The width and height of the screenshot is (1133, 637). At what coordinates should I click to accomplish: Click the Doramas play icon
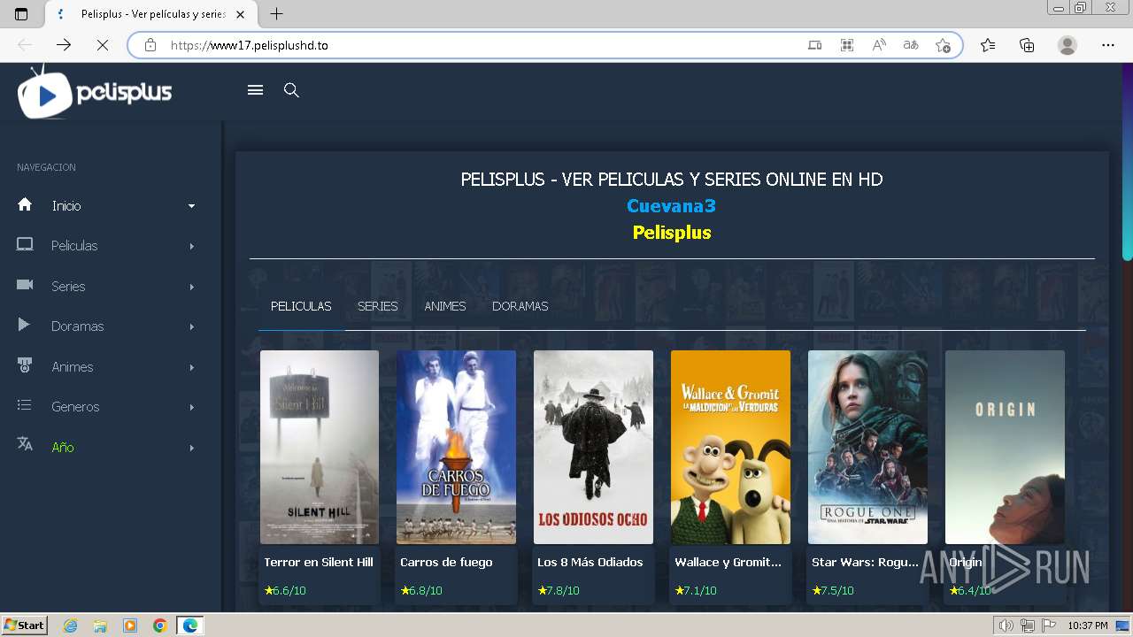(24, 325)
